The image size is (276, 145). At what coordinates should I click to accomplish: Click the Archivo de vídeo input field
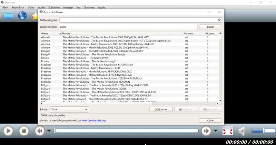[140, 20]
